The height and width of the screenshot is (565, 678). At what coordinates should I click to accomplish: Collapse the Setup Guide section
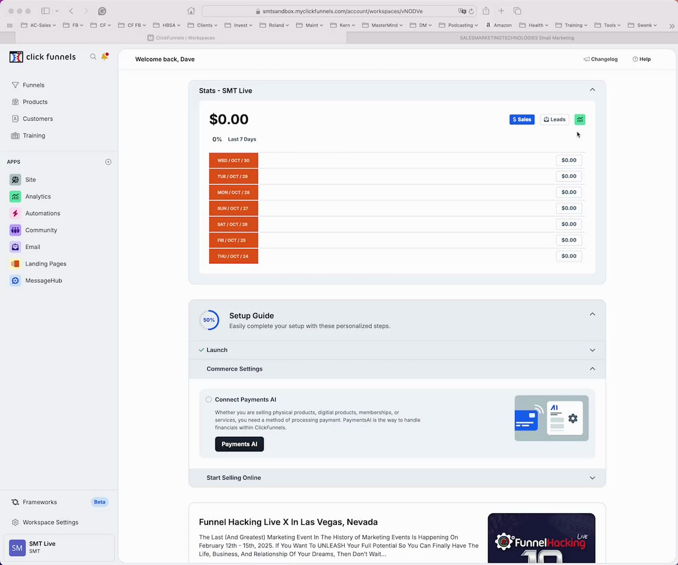pyautogui.click(x=592, y=315)
